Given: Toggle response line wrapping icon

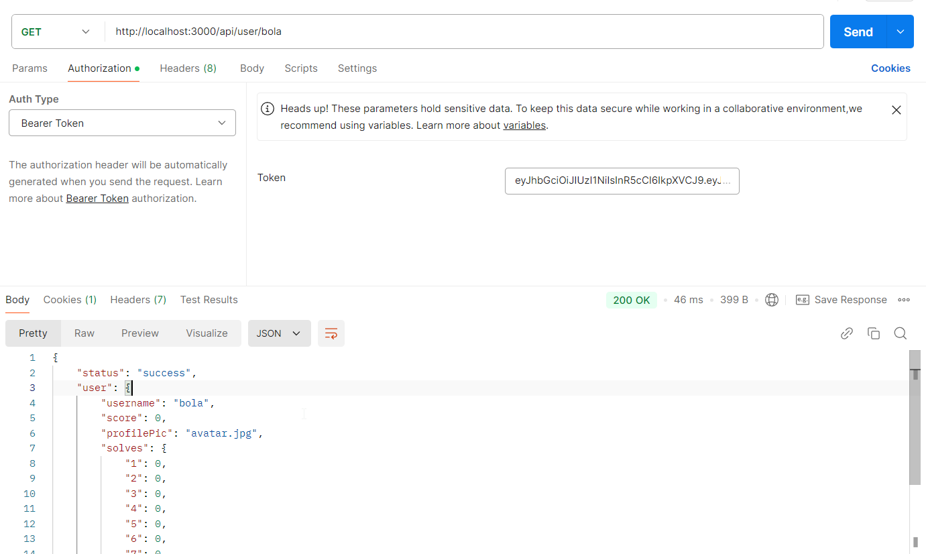Looking at the screenshot, I should 331,333.
